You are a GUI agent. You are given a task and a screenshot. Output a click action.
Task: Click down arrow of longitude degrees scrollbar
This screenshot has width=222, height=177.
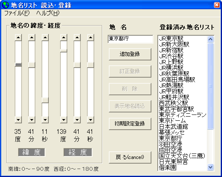[x=63, y=120]
